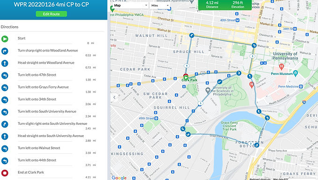Click the 40th Street transit station icon
Viewport: 318px width, 180px height.
tap(238, 20)
